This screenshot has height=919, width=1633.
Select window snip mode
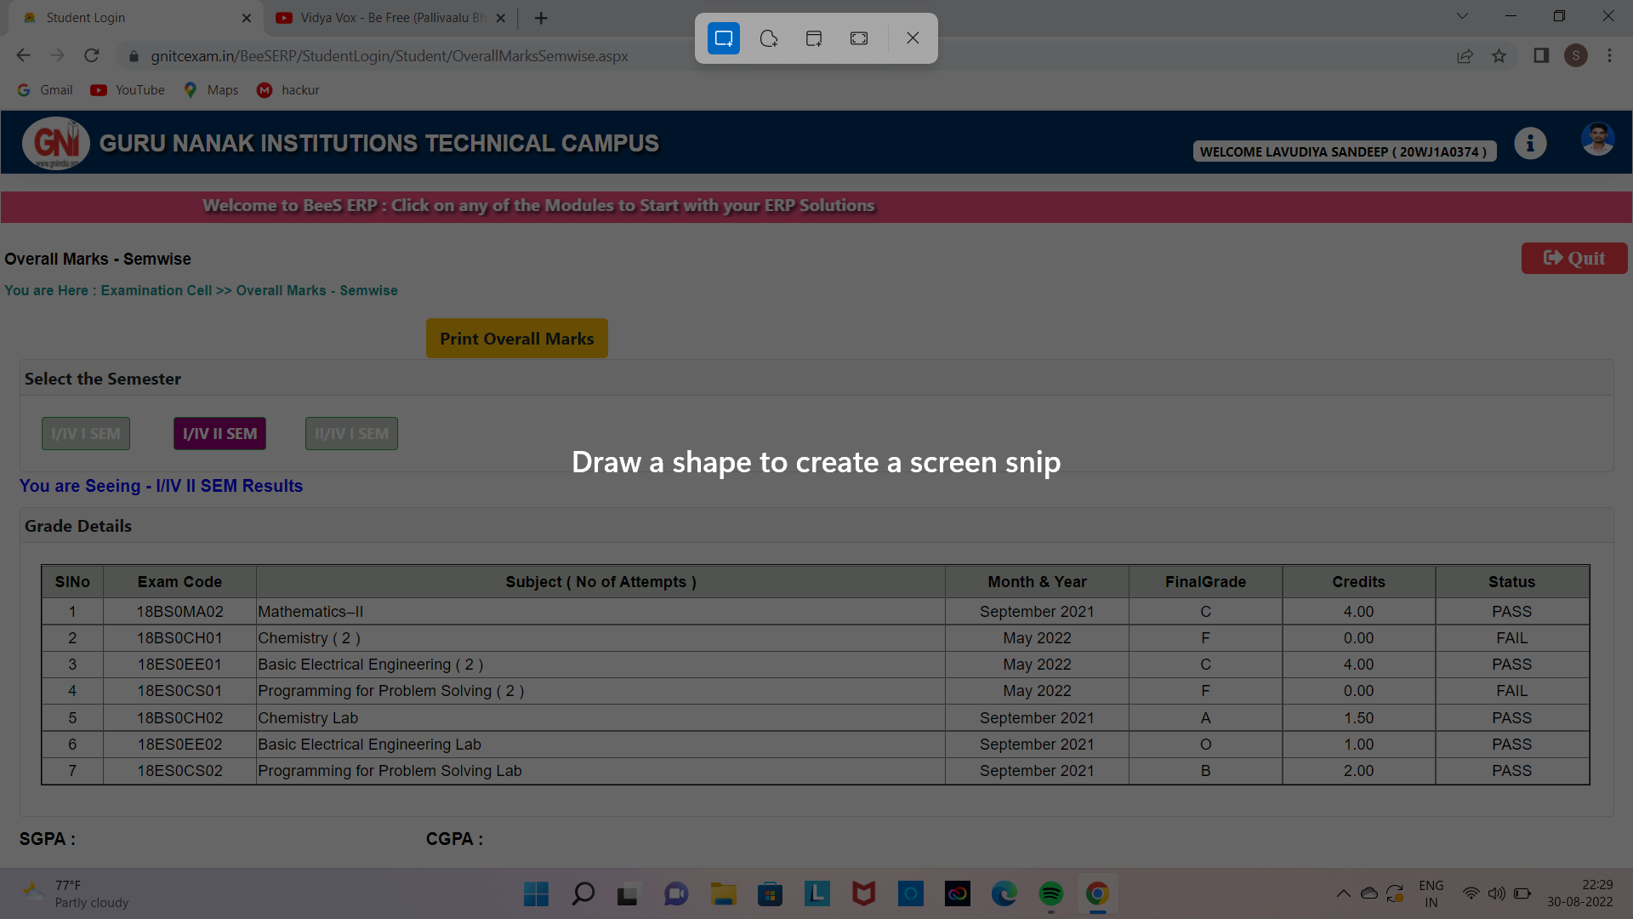[x=814, y=38]
